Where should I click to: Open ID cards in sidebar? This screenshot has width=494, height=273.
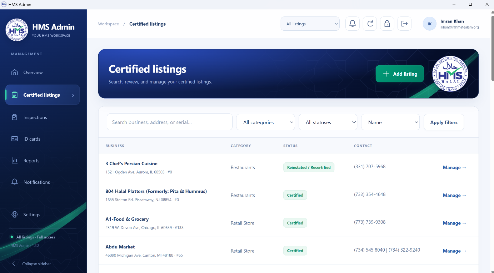click(x=43, y=139)
